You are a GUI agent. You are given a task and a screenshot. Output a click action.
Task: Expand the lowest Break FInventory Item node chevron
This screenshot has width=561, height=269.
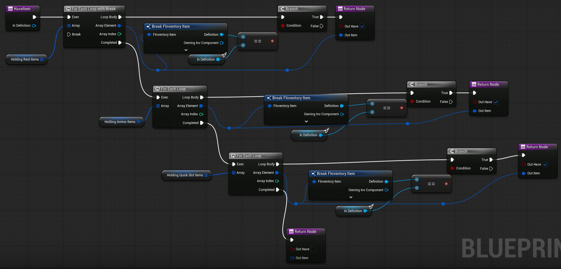351,197
